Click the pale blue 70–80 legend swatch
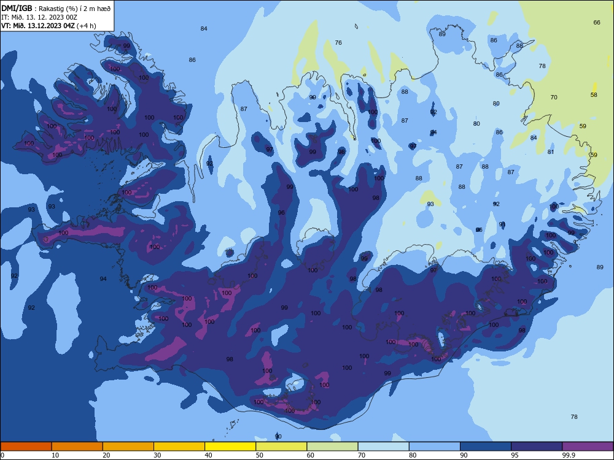614x460 pixels. coord(383,447)
